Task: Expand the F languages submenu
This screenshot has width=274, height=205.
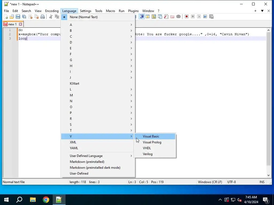Action: point(98,54)
